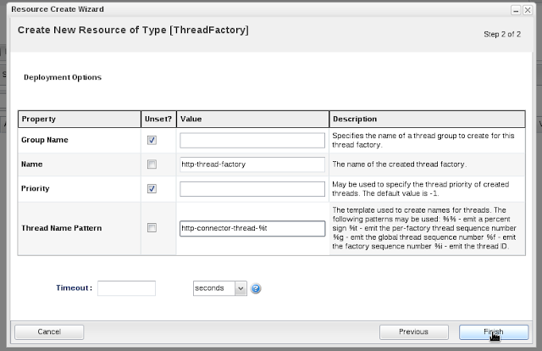
Task: Toggle the Unset checkbox for Name
Action: [152, 164]
